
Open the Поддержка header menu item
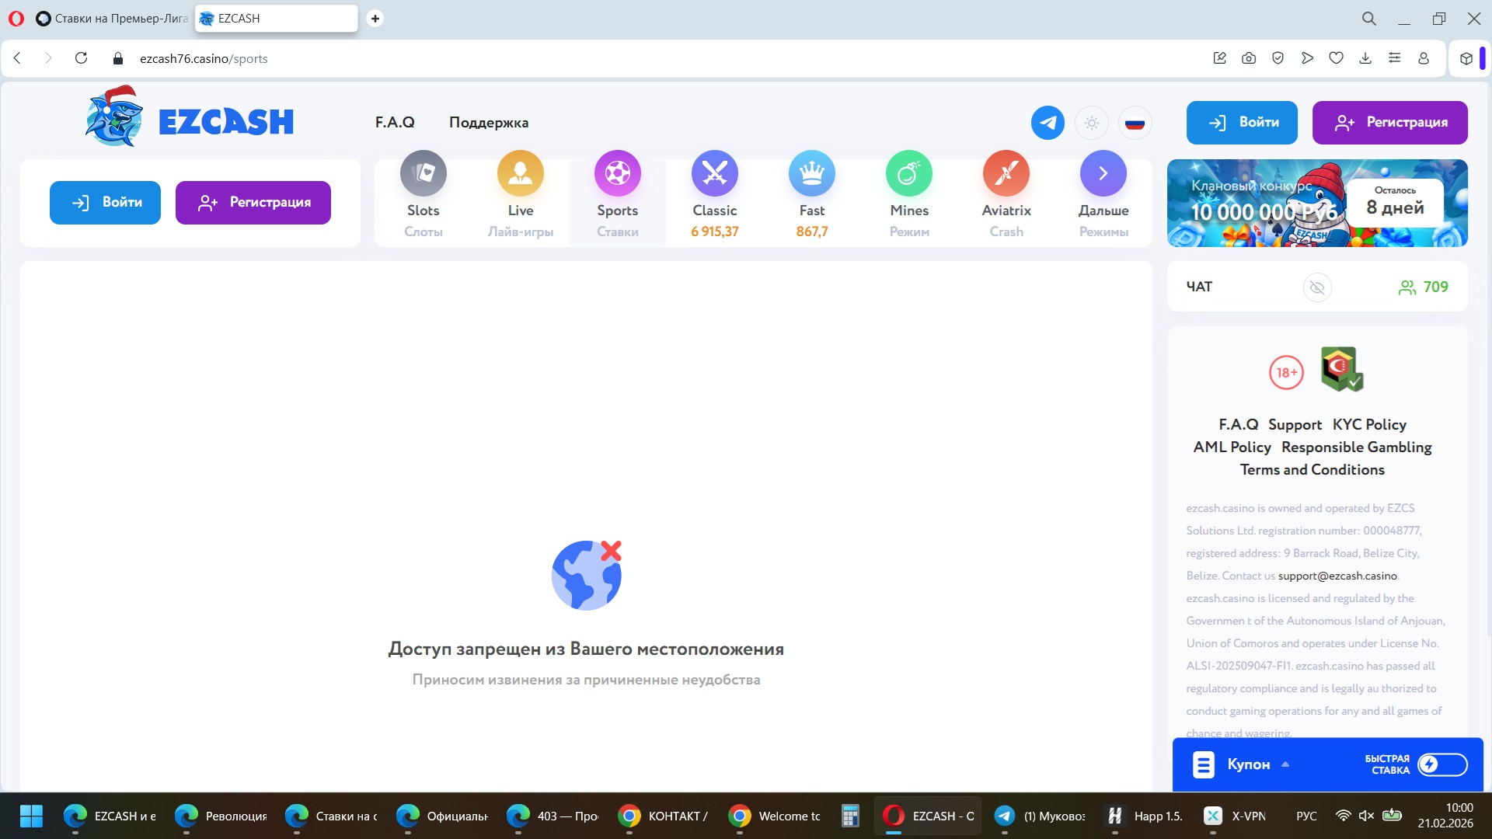point(488,123)
